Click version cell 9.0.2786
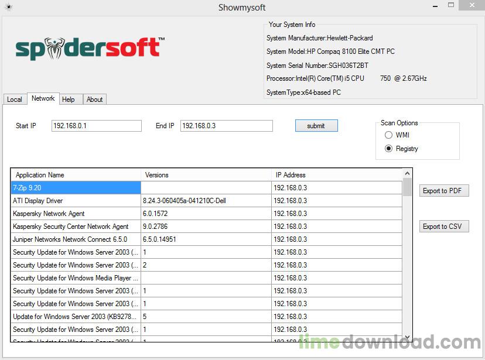Viewport: 485px width, 360px height. (206, 227)
